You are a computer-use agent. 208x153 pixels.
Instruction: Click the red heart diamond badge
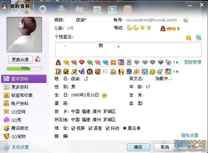point(81,62)
